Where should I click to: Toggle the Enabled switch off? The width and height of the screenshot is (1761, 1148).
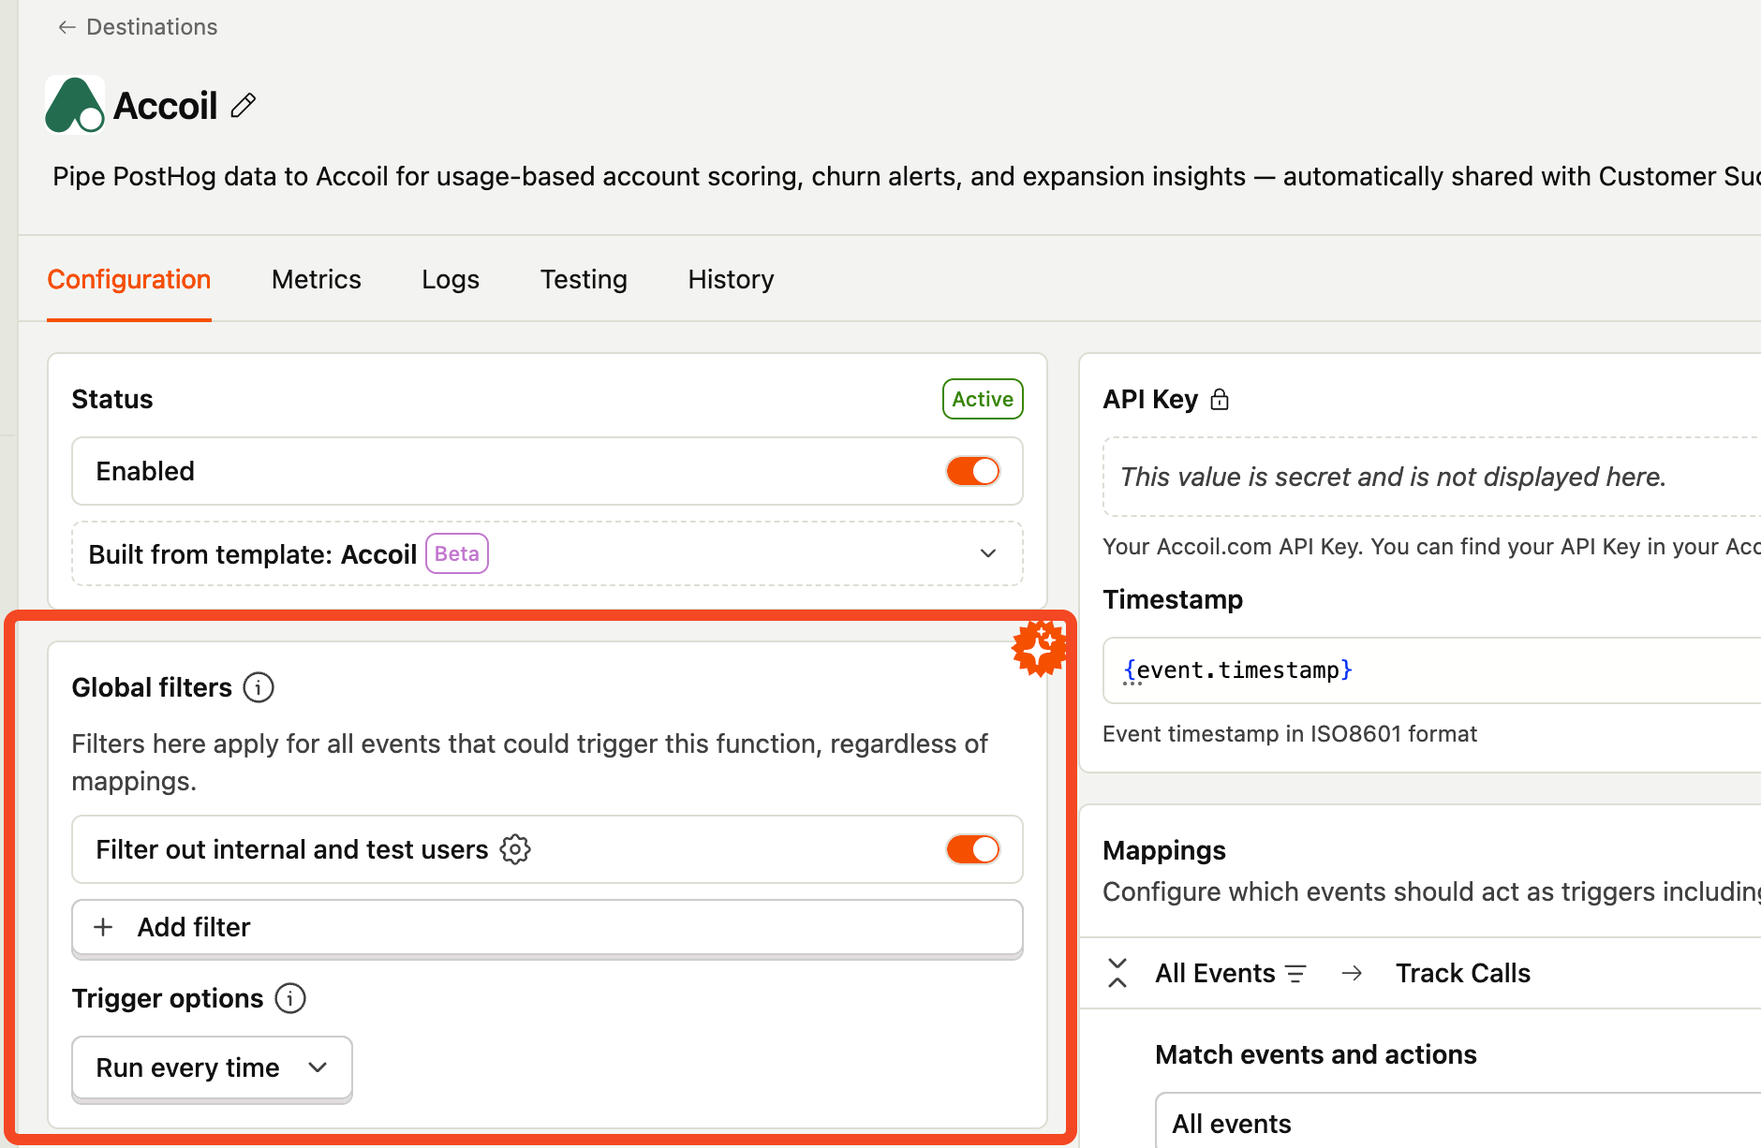(972, 471)
